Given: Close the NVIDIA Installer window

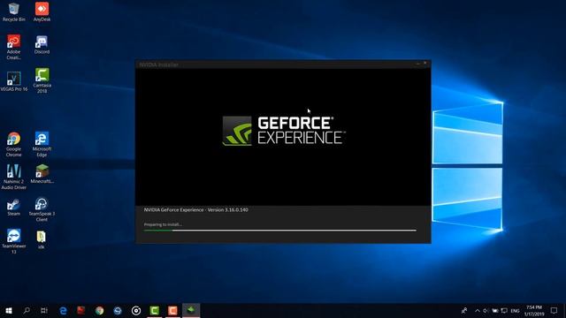Looking at the screenshot, I should click(x=425, y=63).
